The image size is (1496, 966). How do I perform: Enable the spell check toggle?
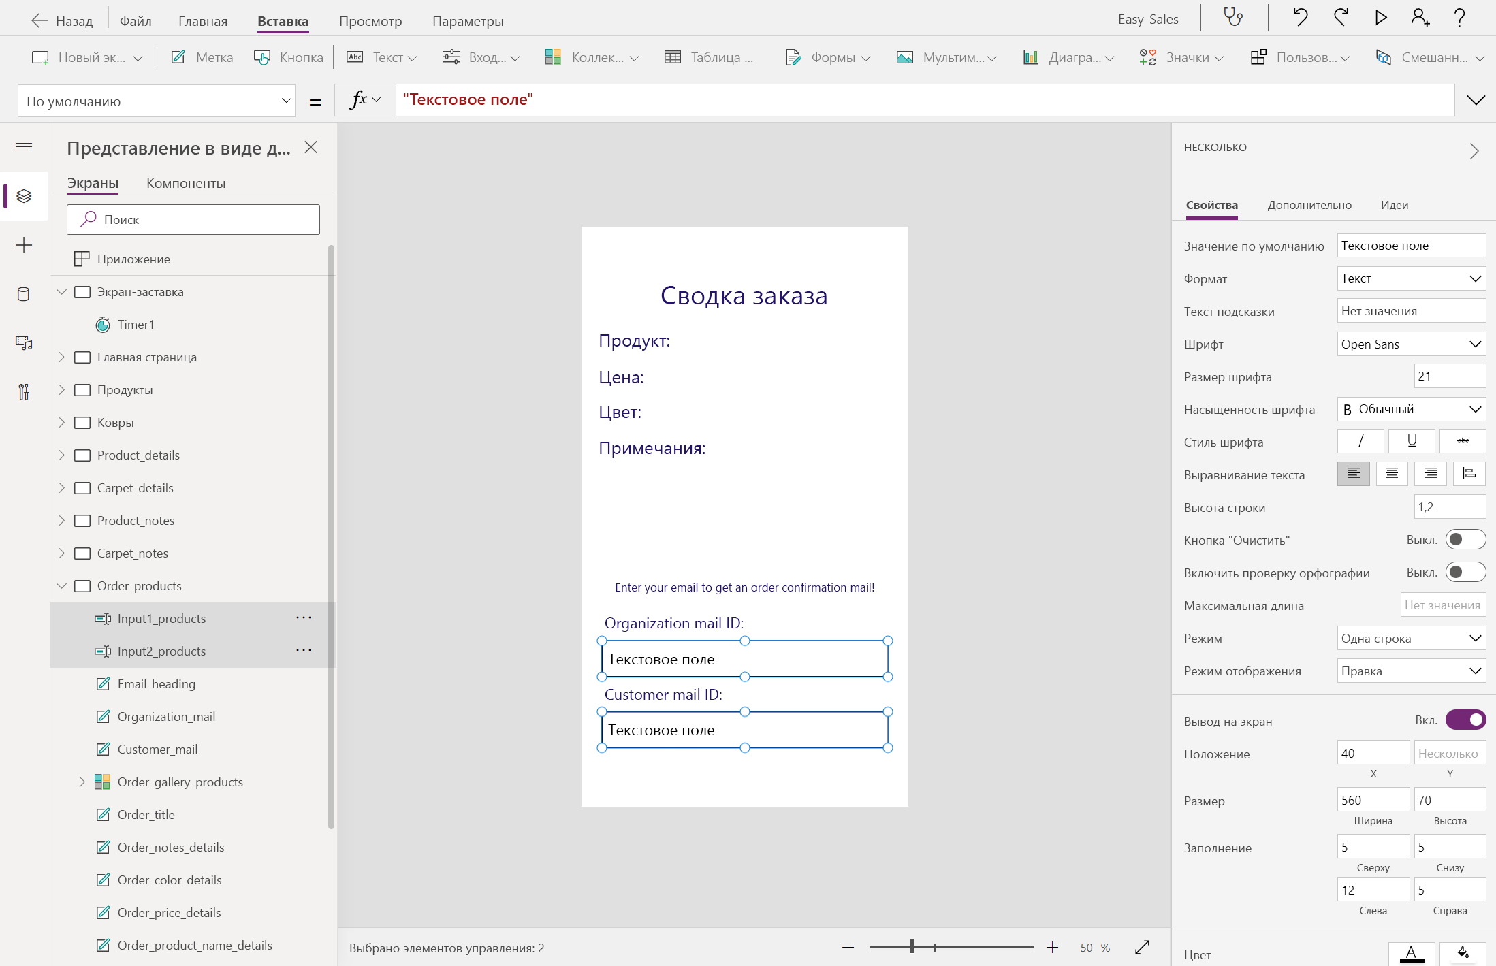[x=1465, y=573]
